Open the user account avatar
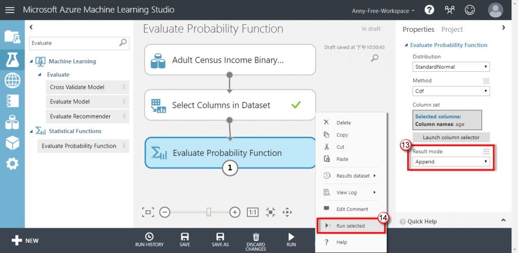The image size is (518, 253). click(495, 10)
